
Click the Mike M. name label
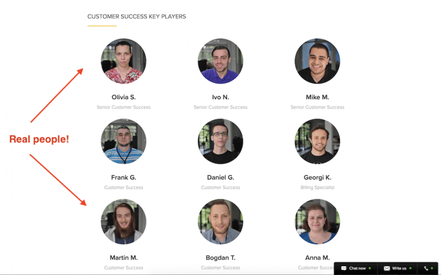coord(317,97)
